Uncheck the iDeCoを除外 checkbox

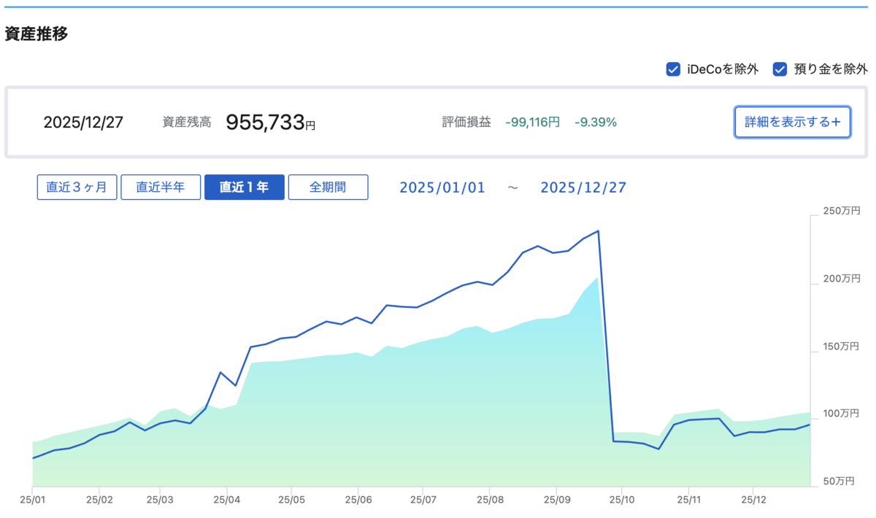673,69
